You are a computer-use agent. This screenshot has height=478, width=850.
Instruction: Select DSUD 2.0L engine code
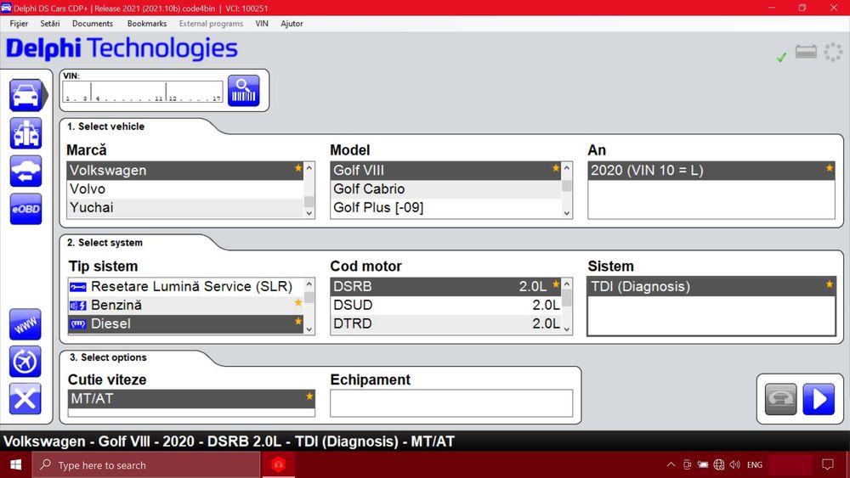(x=445, y=305)
